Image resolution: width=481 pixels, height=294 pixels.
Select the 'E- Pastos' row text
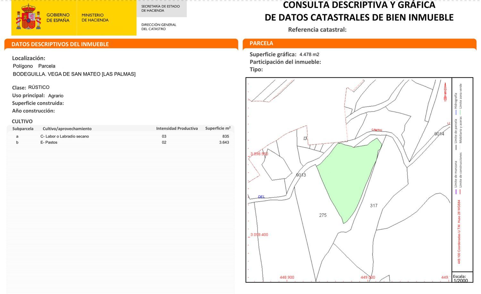tap(49, 143)
